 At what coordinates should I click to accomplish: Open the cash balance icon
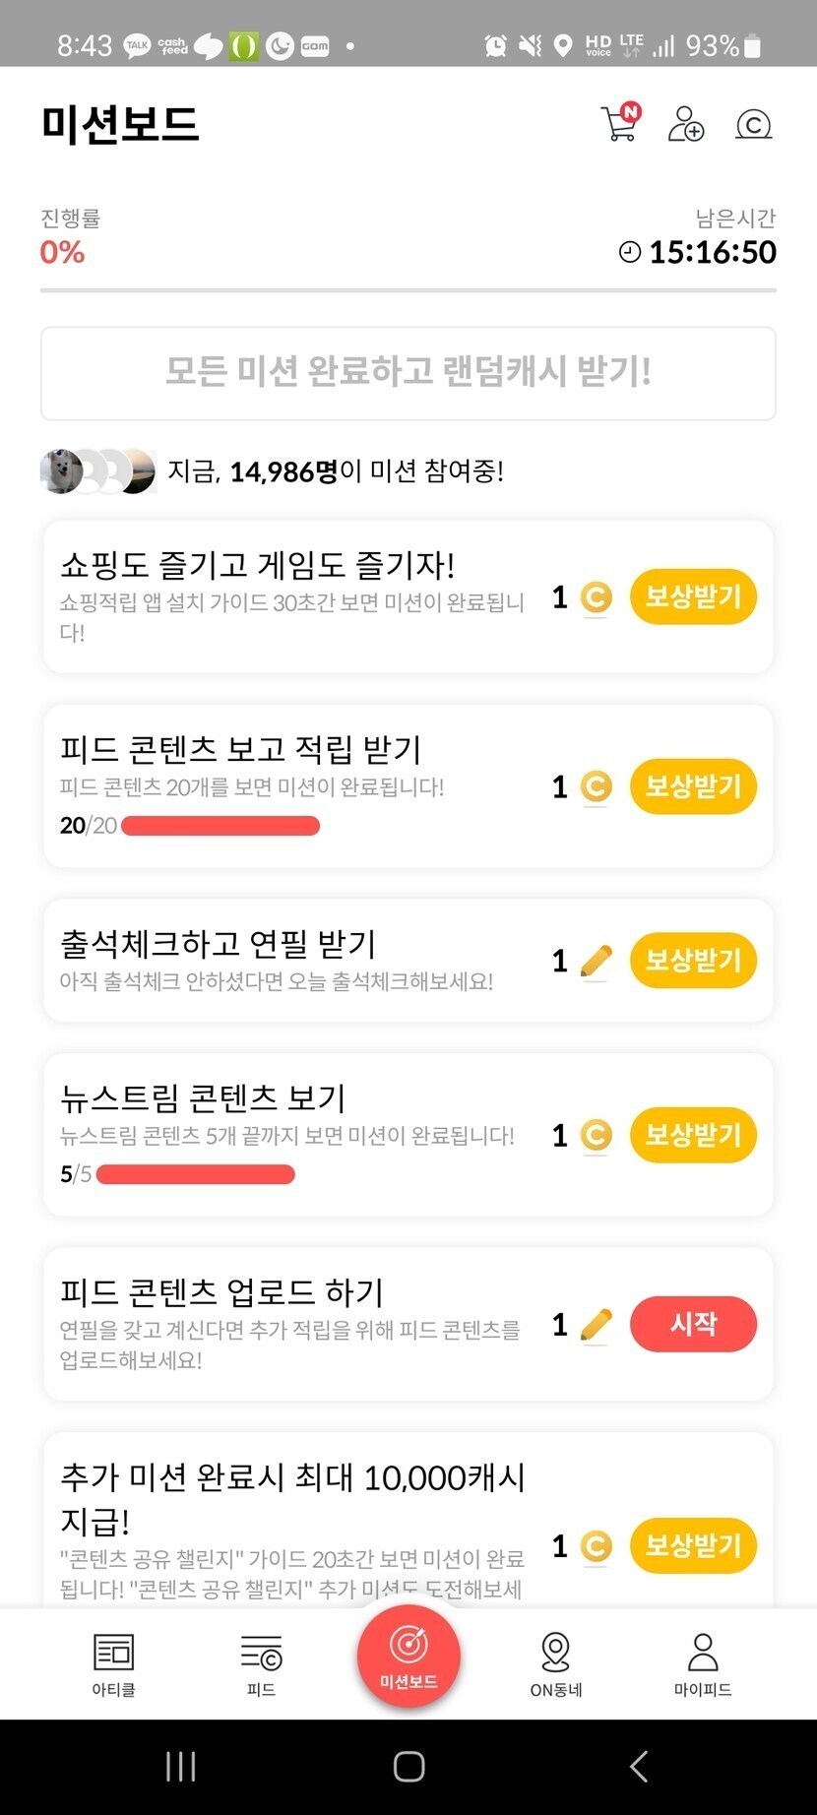pos(753,125)
